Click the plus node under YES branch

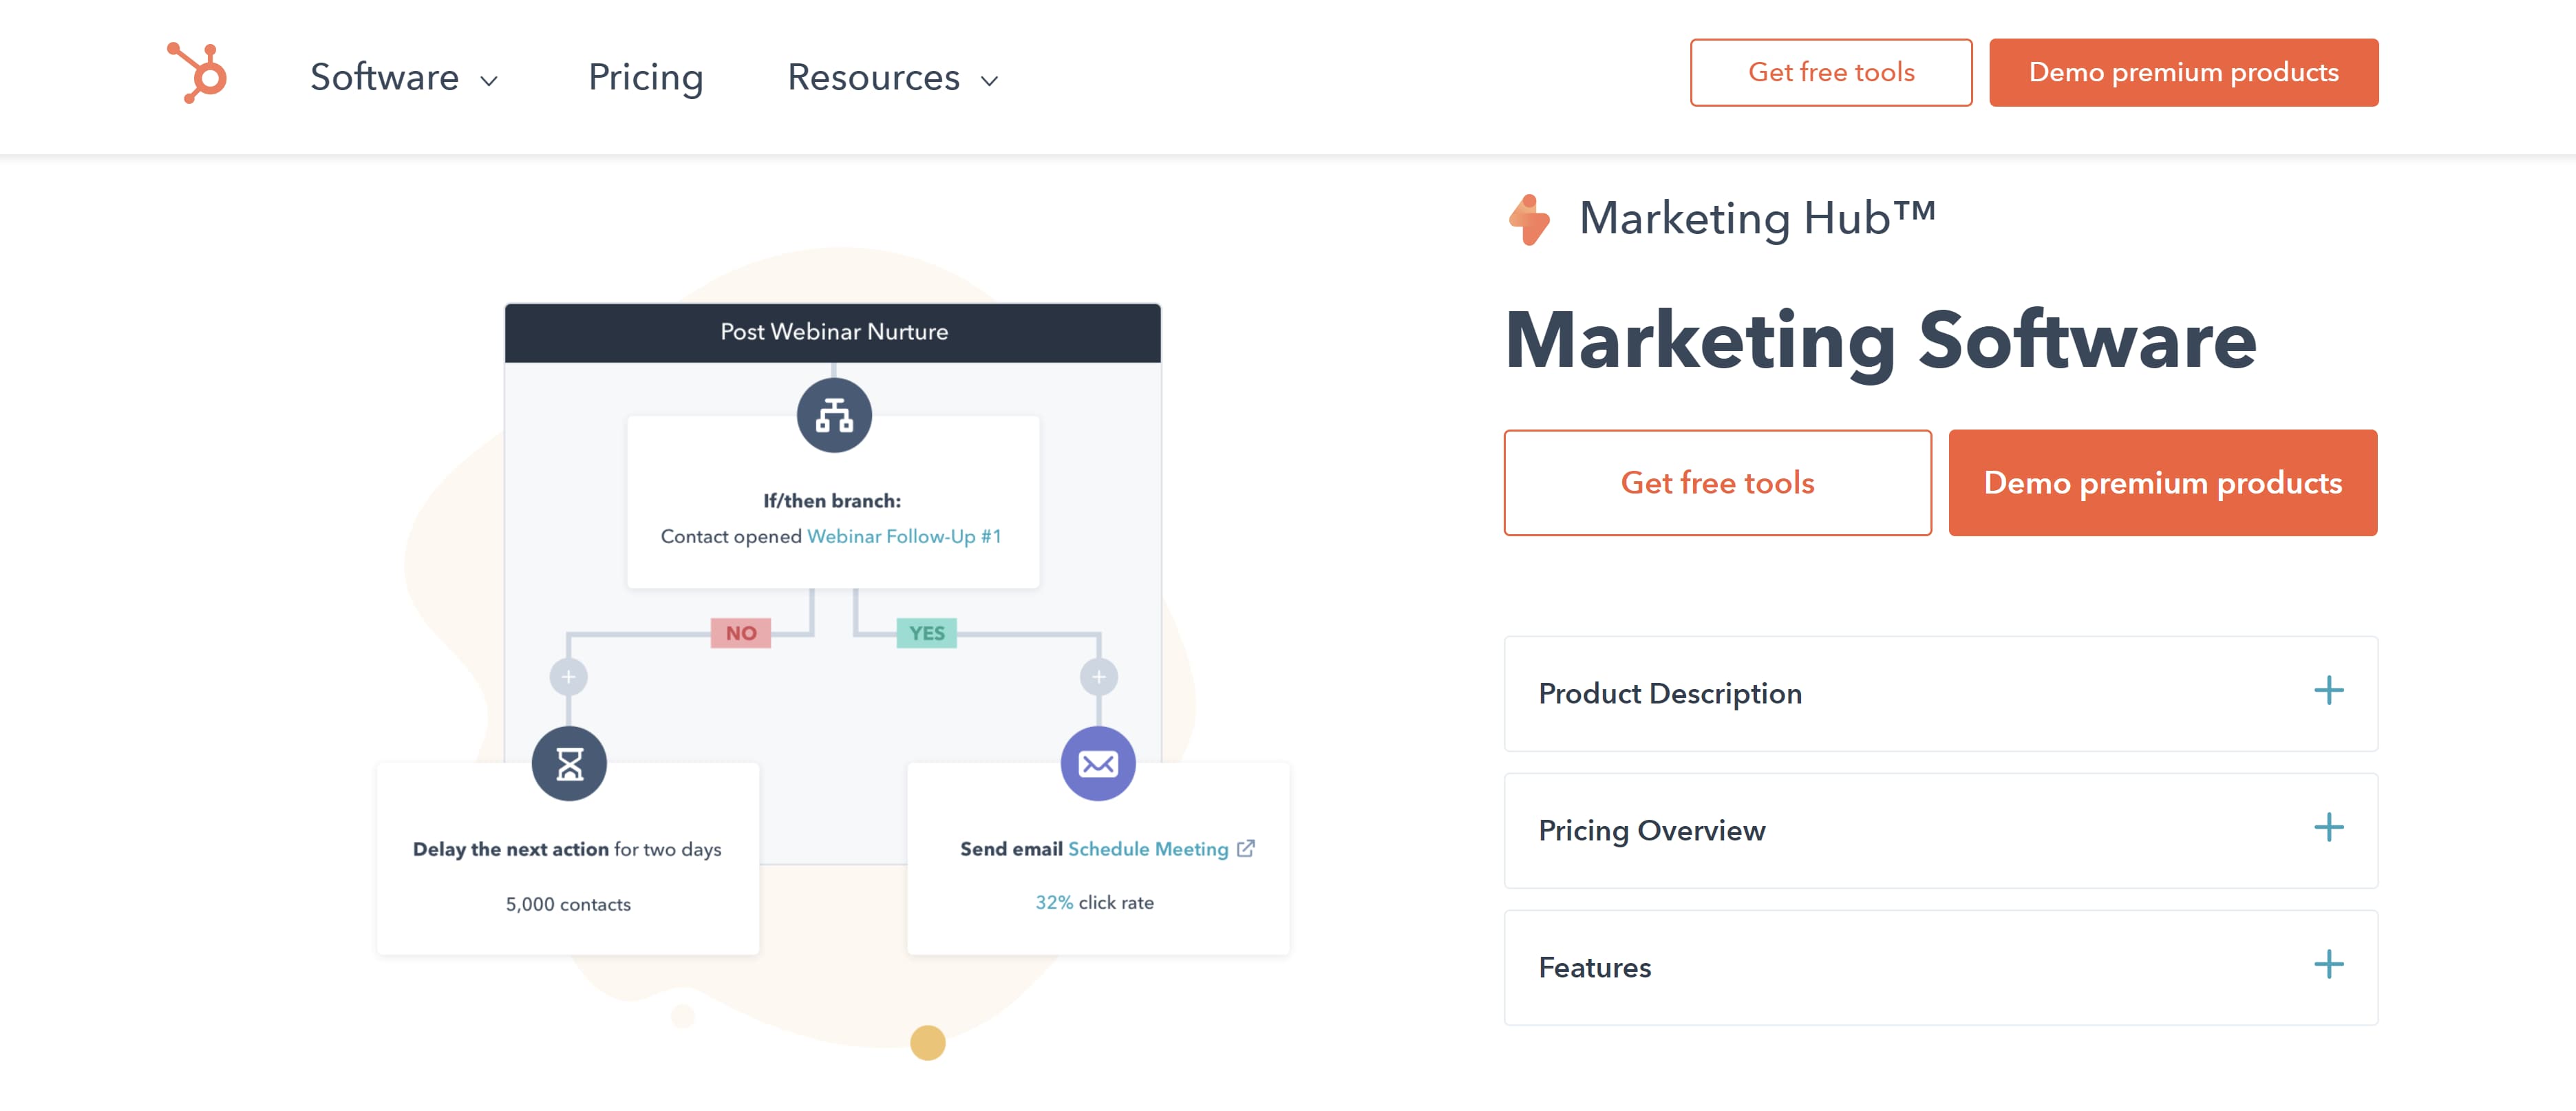click(1098, 677)
